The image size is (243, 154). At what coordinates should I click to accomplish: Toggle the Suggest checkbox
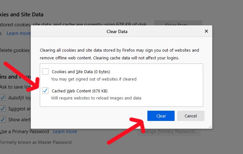[x=3, y=108]
